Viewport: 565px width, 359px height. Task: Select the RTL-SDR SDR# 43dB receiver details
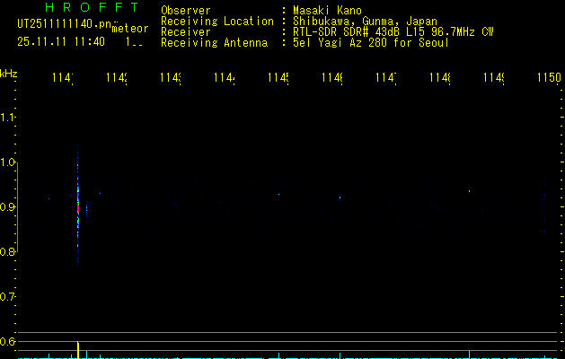(393, 32)
